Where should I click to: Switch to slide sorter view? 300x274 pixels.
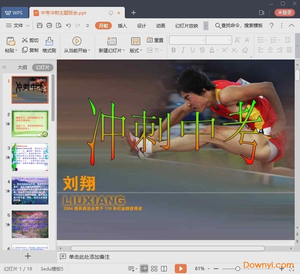click(x=154, y=269)
